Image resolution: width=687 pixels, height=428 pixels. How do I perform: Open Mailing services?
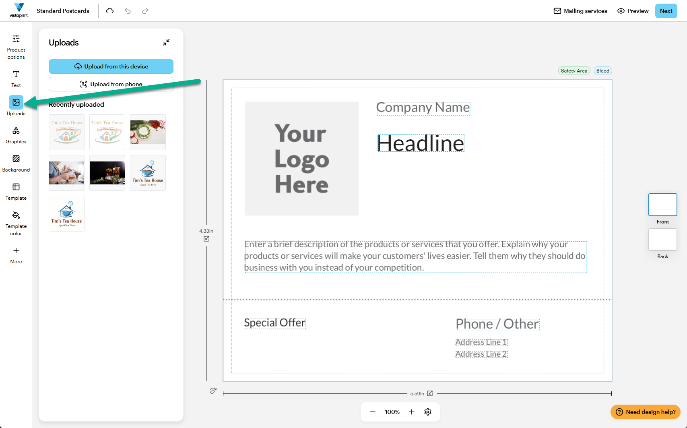coord(580,11)
